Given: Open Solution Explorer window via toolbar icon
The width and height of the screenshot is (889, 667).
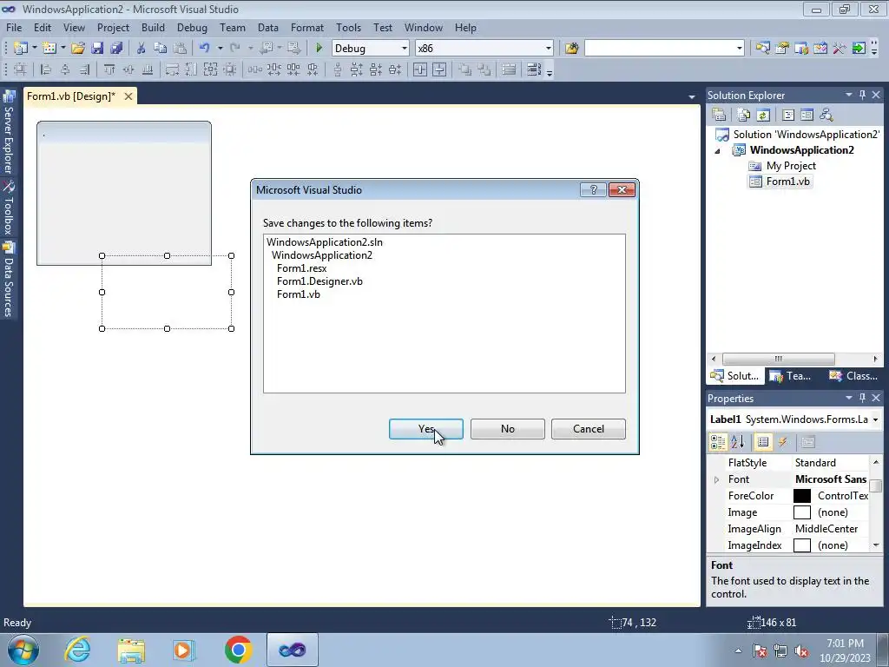Looking at the screenshot, I should click(x=762, y=49).
